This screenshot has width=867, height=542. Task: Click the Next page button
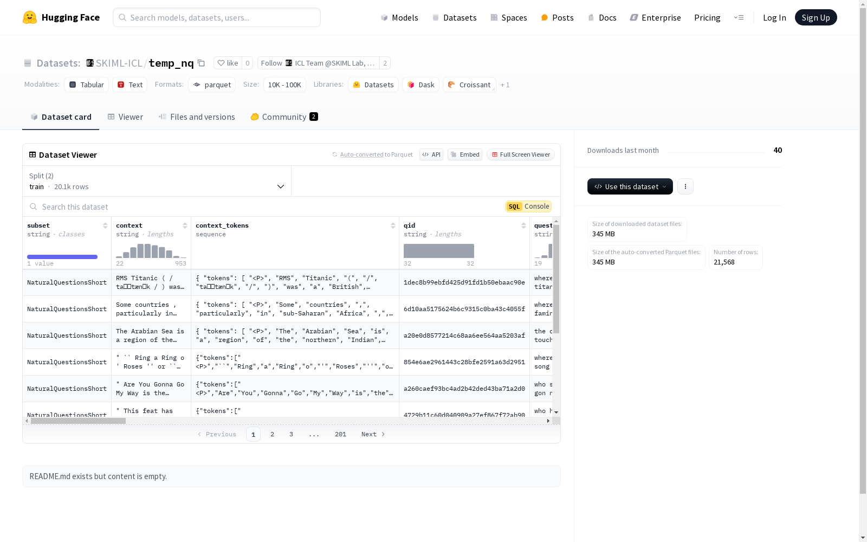click(373, 434)
